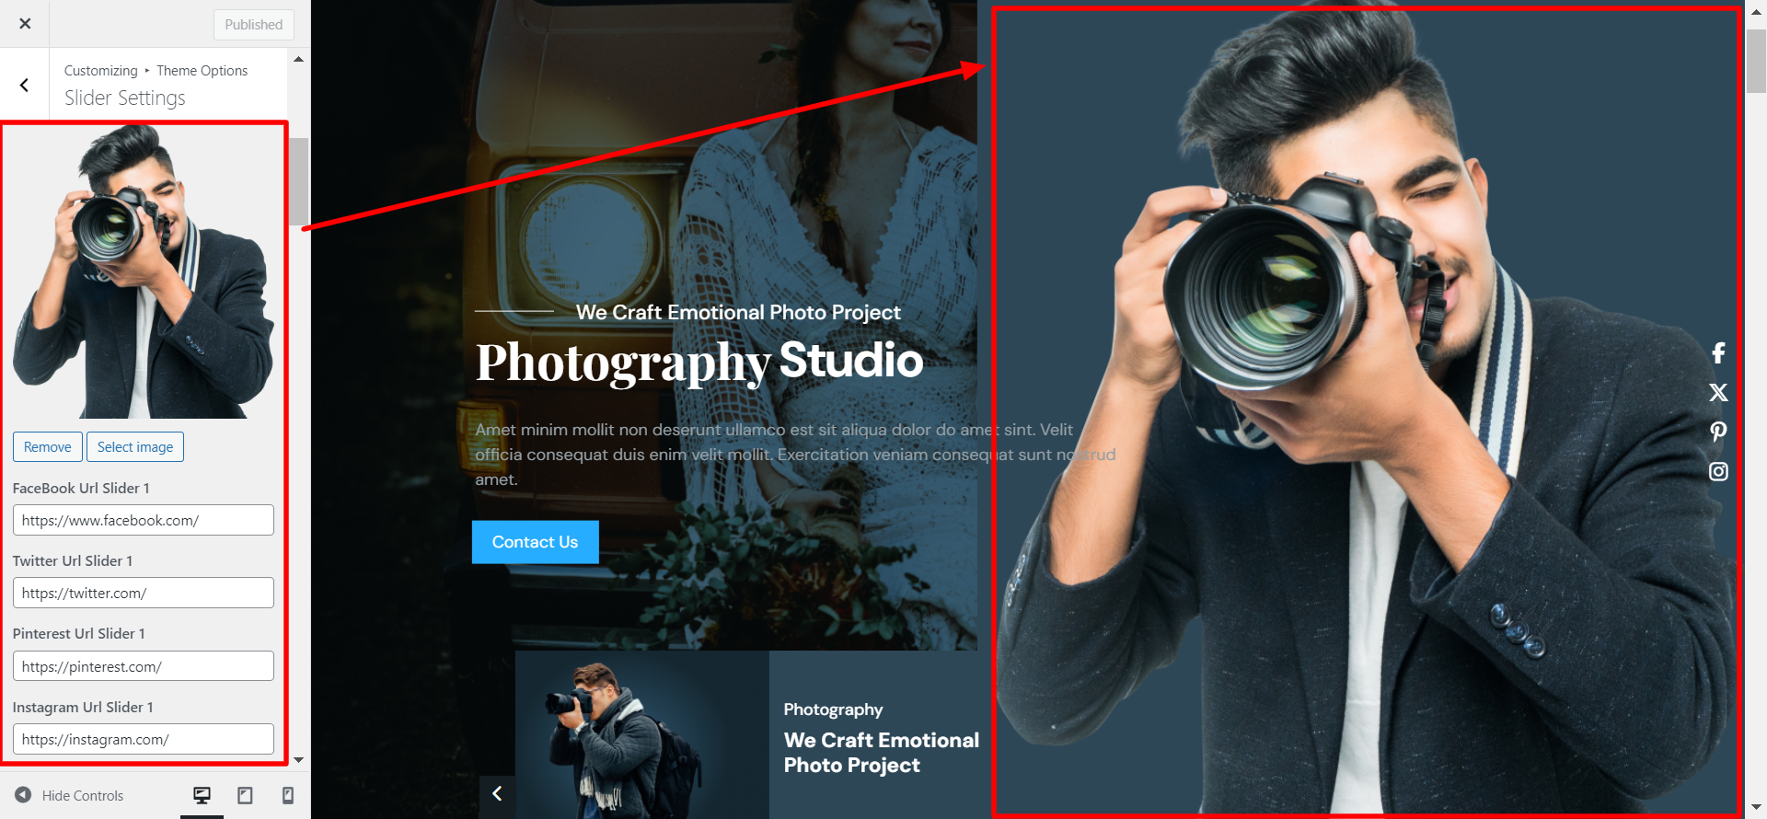Open the Pinterest social icon
The height and width of the screenshot is (819, 1767).
pos(1717,432)
